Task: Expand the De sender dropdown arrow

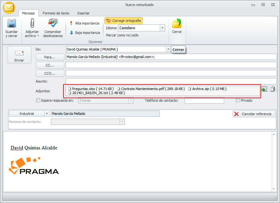Action: (168, 49)
